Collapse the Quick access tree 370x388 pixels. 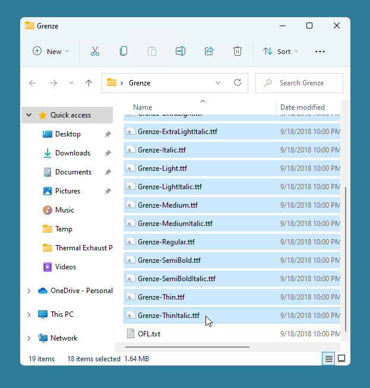(x=29, y=115)
